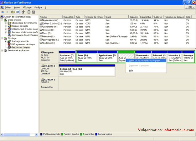Screen dimensions: 196x141
Task: Select the Applications (G:) partition block
Action: coord(107,57)
